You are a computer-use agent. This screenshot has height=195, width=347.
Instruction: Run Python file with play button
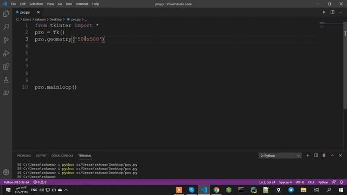pyautogui.click(x=324, y=12)
